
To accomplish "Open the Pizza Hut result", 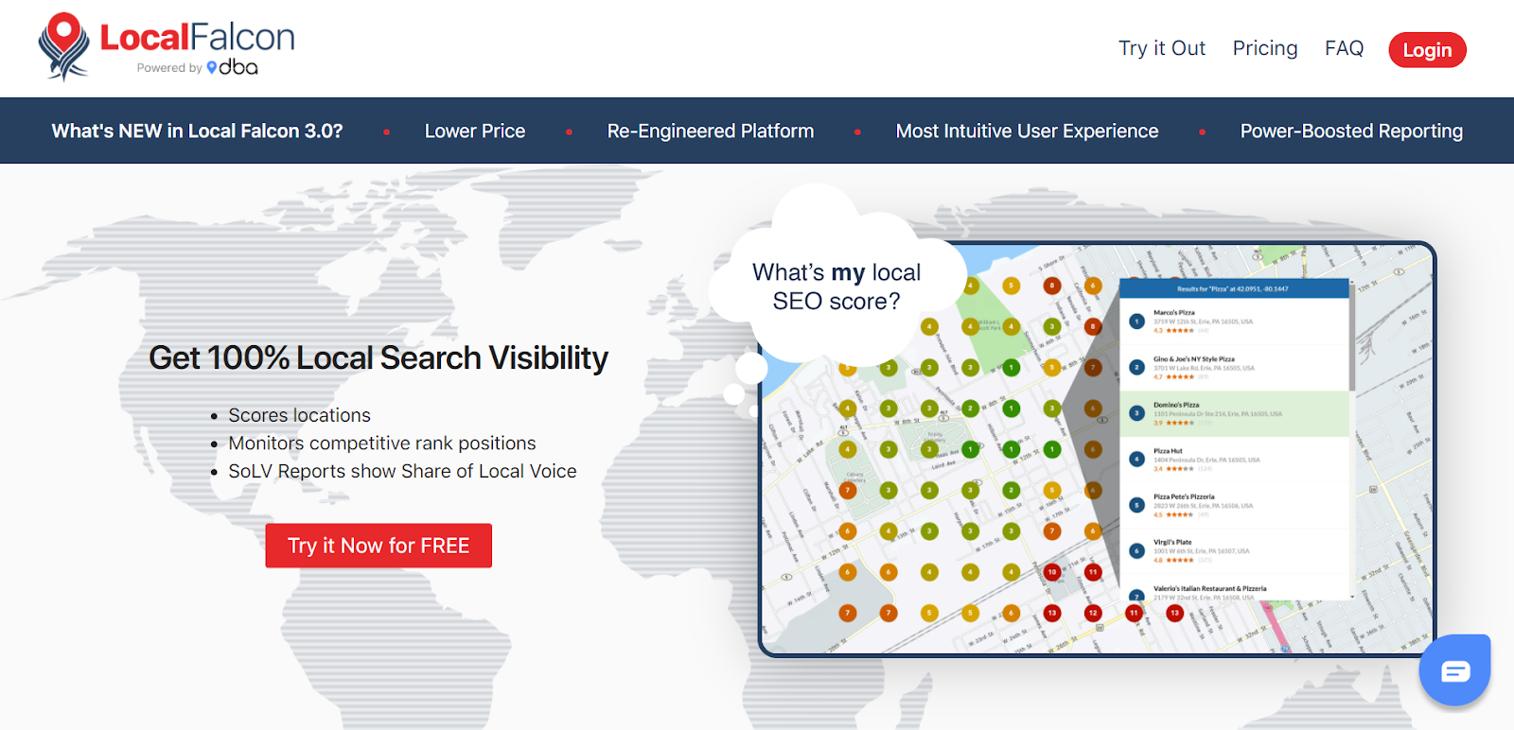I will point(1234,460).
